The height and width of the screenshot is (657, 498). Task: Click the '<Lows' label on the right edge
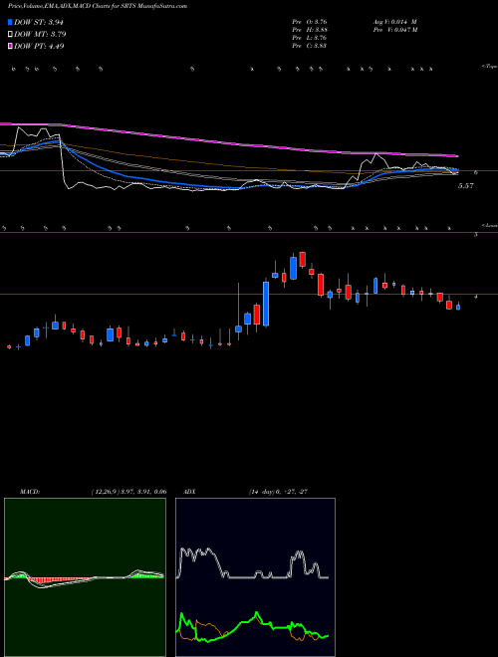coord(490,225)
